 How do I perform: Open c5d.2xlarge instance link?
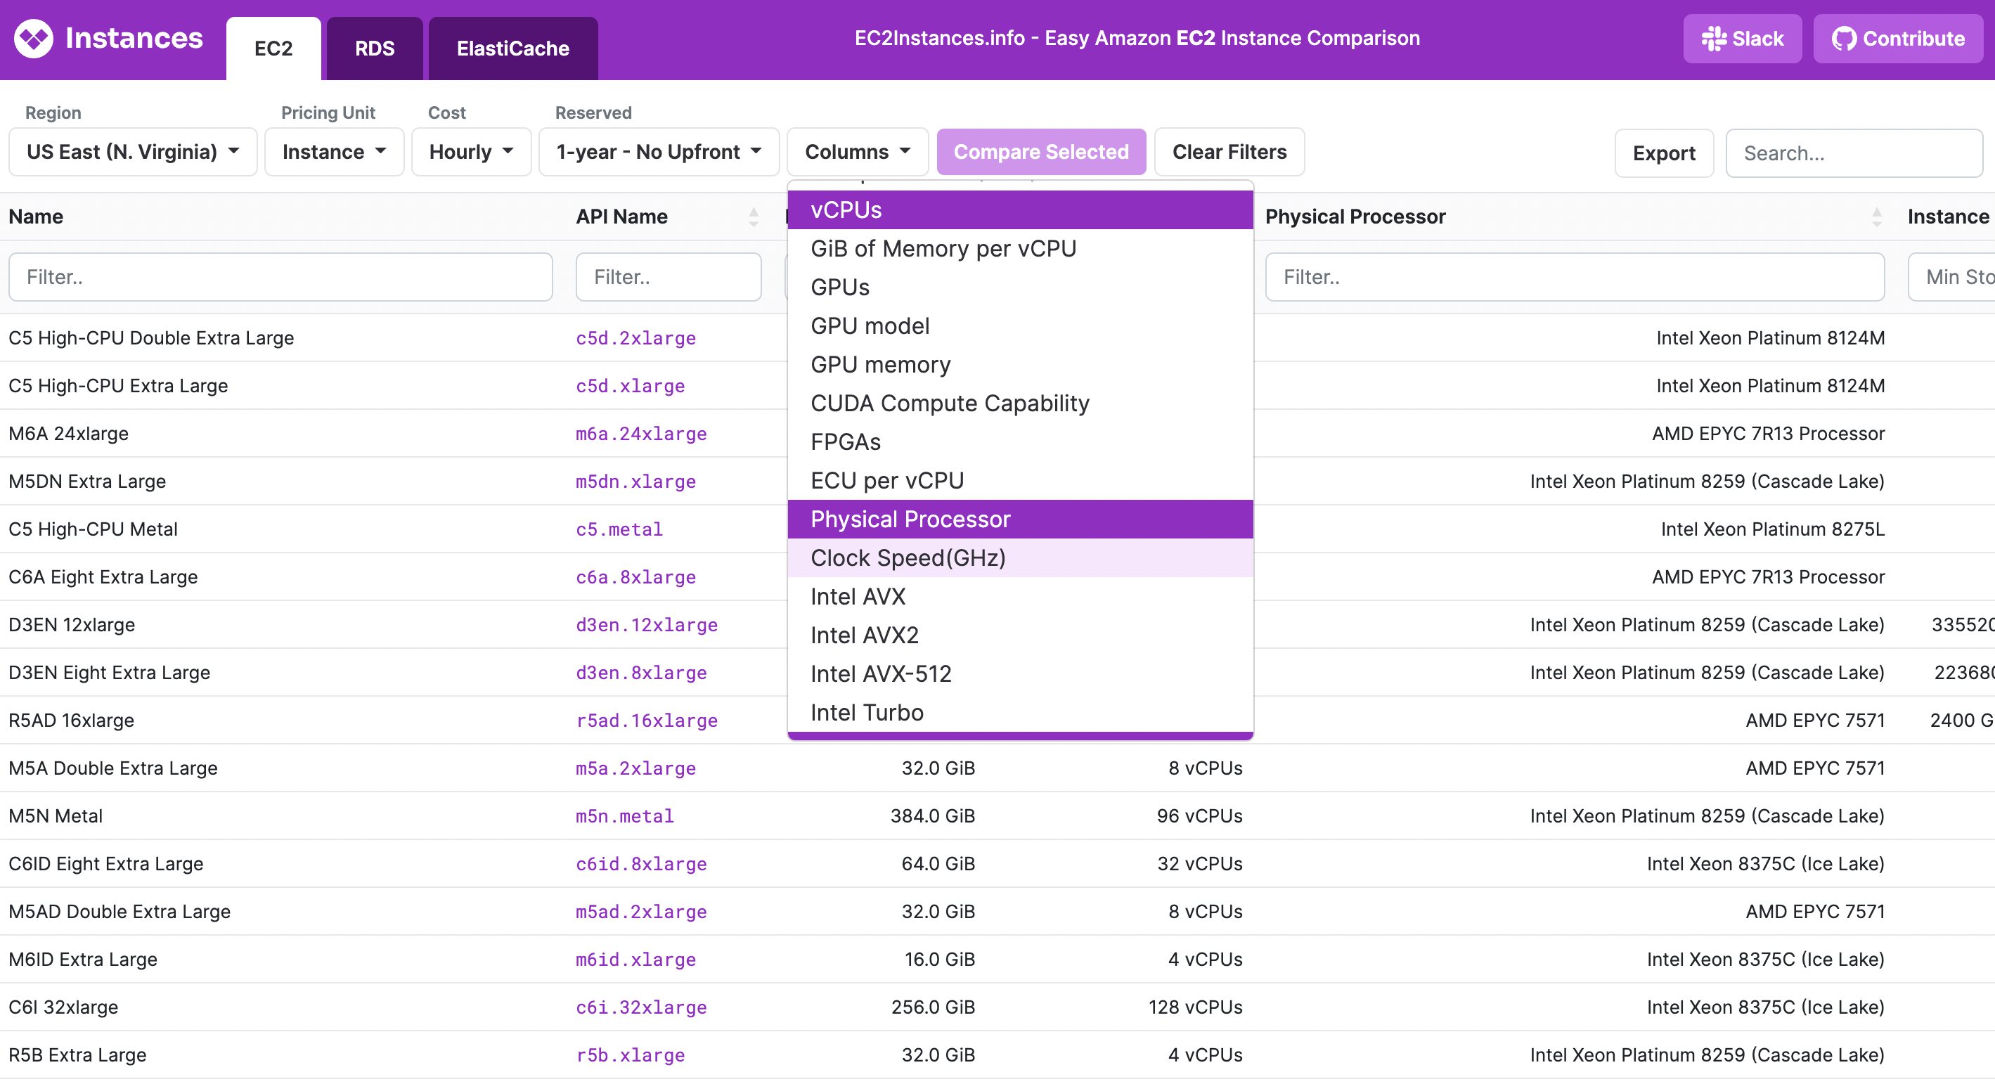tap(635, 338)
